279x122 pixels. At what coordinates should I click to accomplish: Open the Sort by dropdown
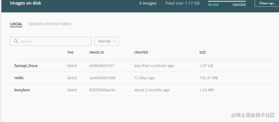[106, 41]
